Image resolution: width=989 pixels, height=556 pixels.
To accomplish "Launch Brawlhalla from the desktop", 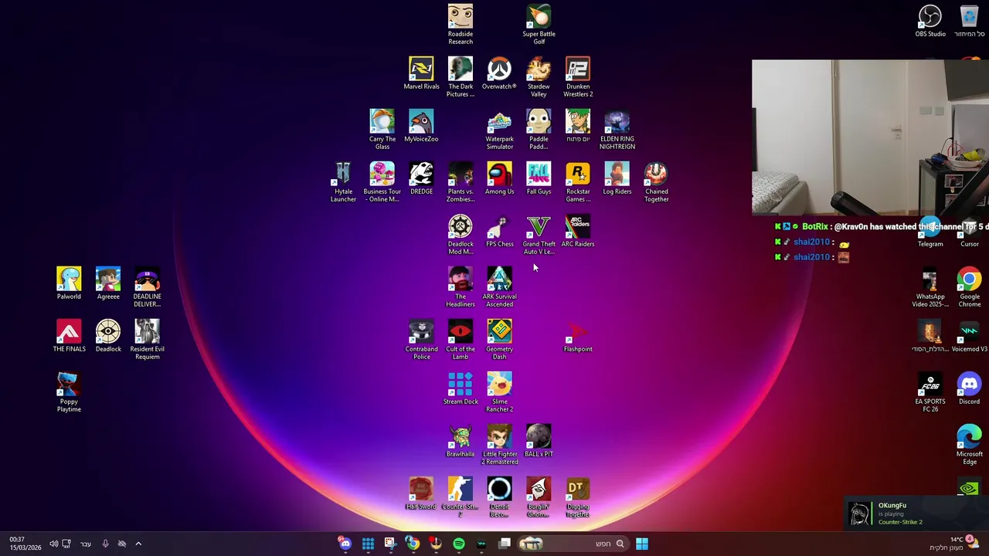I will coord(461,441).
